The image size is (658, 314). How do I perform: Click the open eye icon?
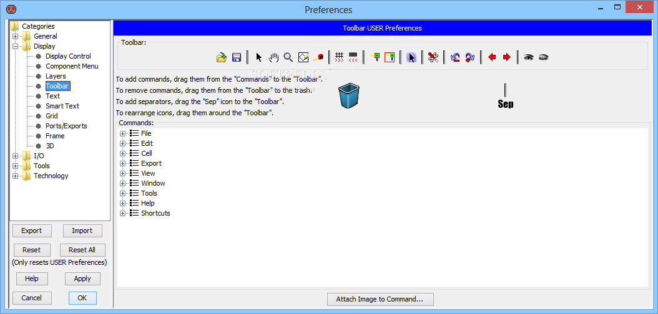[529, 57]
